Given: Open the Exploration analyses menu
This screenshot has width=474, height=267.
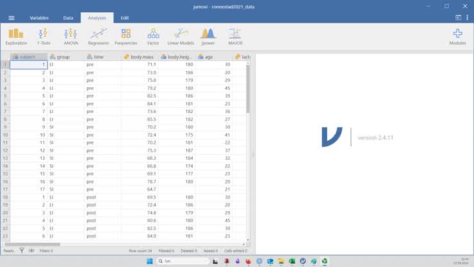Looking at the screenshot, I should pyautogui.click(x=16, y=37).
